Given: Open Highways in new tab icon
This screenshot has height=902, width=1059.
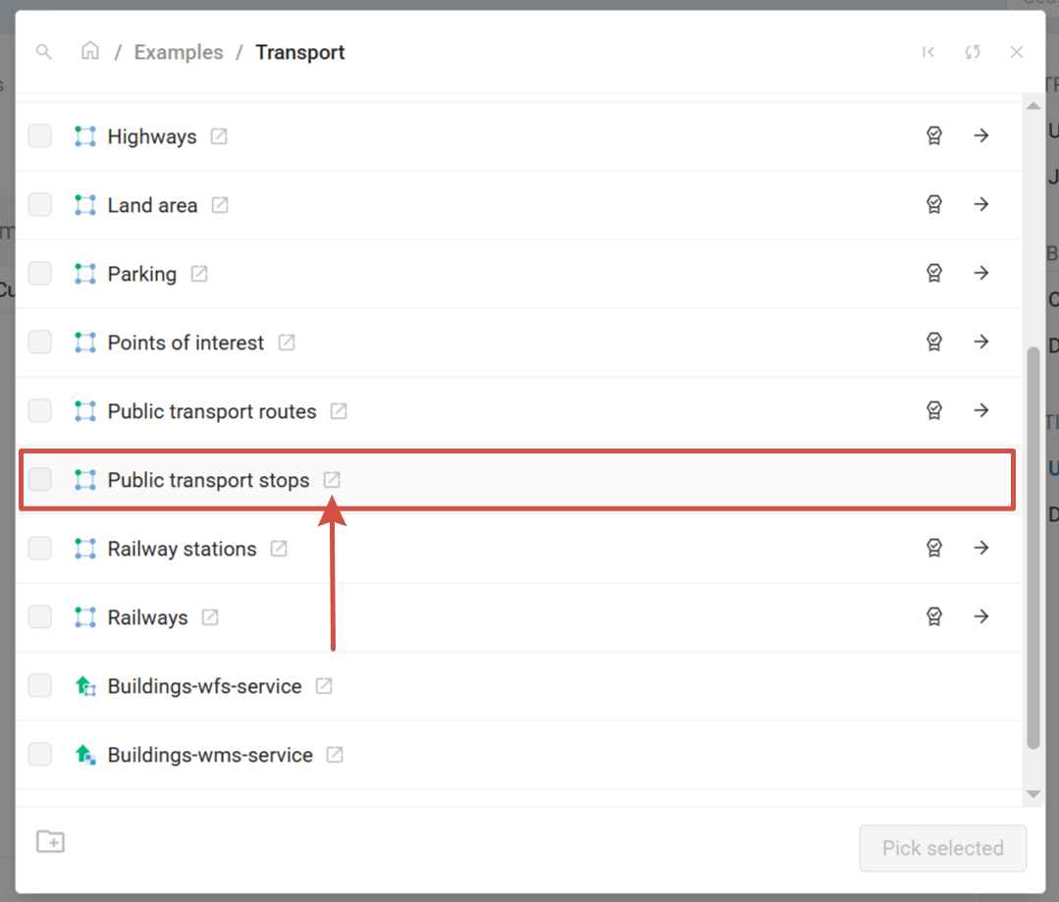Looking at the screenshot, I should click(219, 136).
